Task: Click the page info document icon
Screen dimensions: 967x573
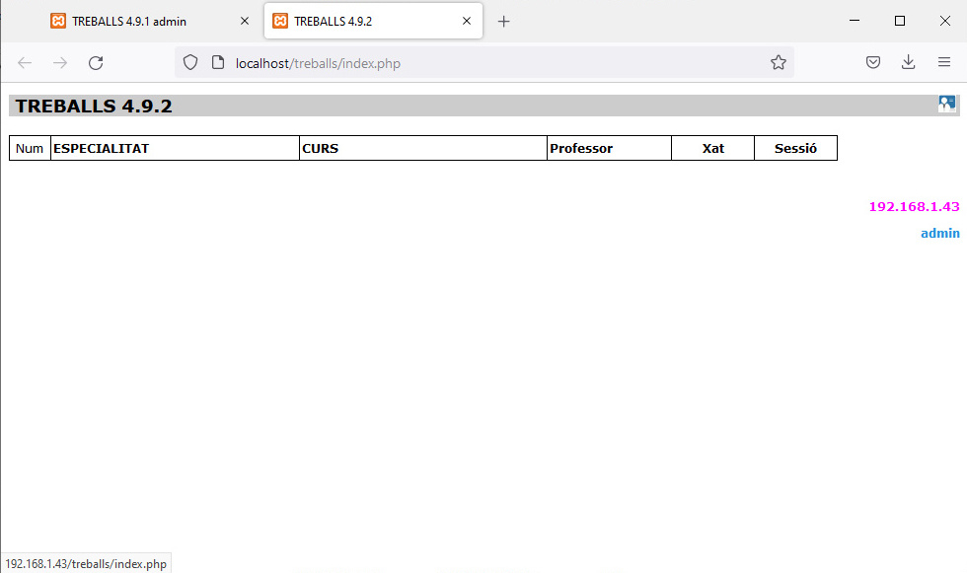Action: 218,62
